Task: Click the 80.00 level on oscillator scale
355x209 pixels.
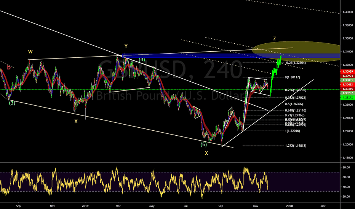Action: pyautogui.click(x=346, y=167)
